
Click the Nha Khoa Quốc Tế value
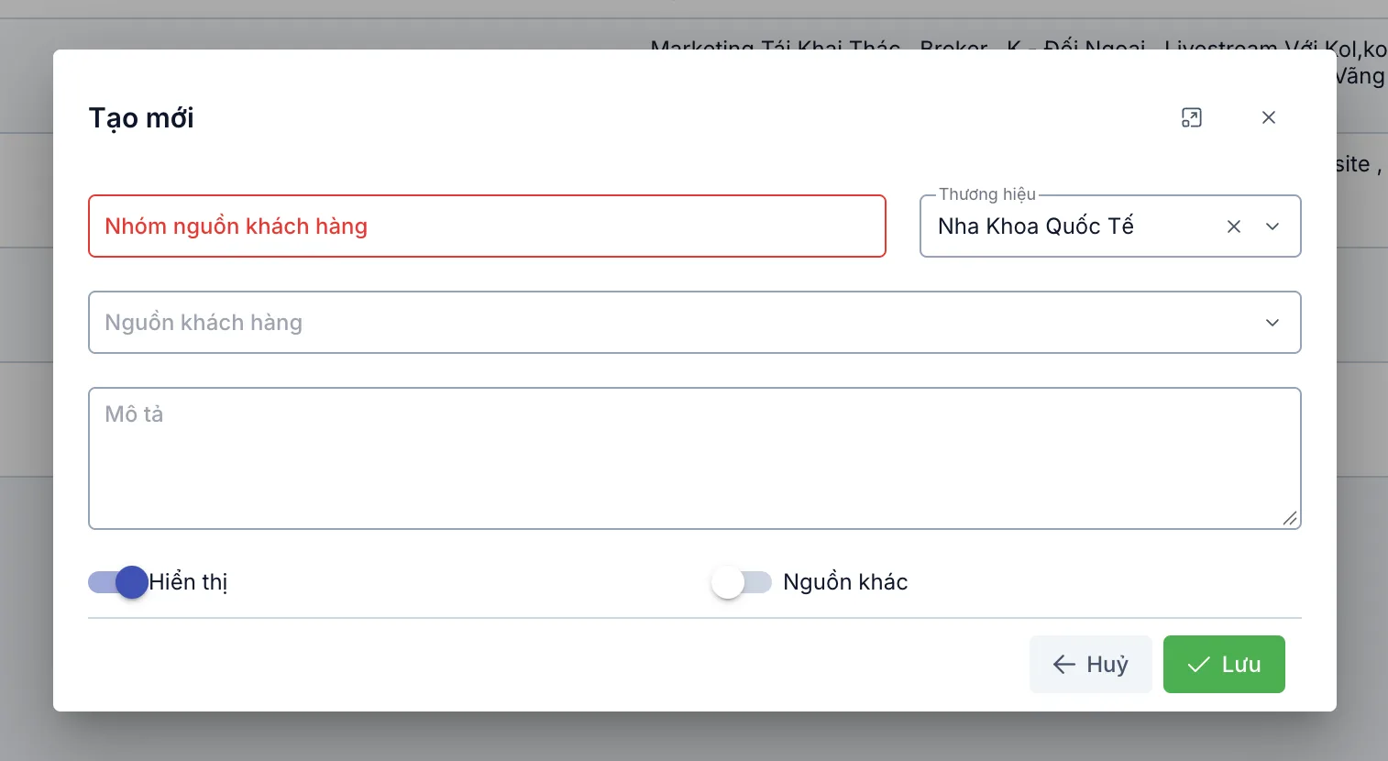[1036, 226]
